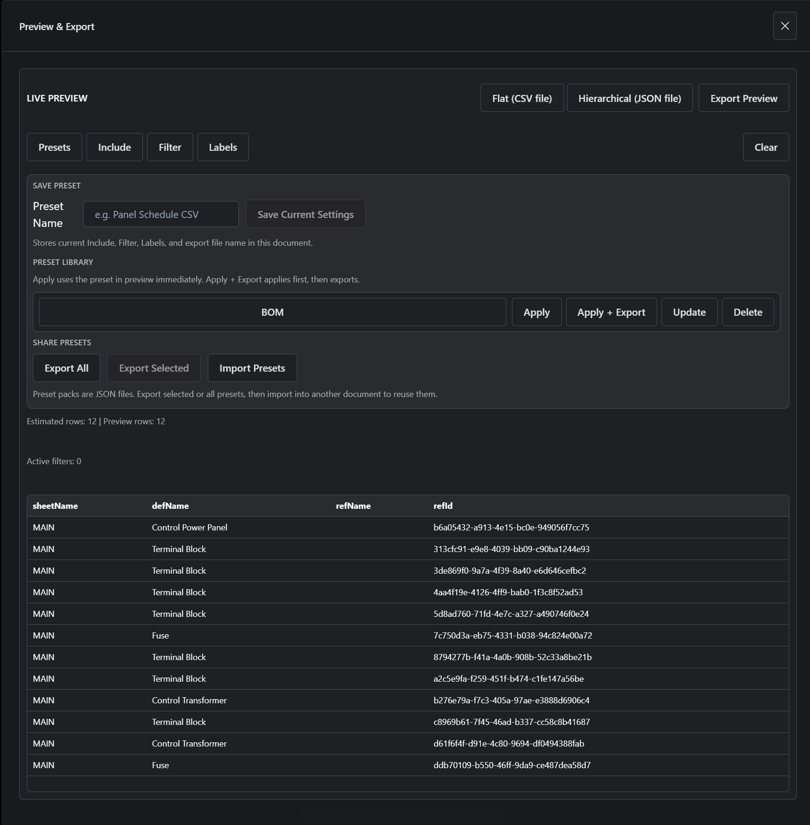Click the PRESET LIBRARY heading
Viewport: 810px width, 825px height.
coord(63,262)
